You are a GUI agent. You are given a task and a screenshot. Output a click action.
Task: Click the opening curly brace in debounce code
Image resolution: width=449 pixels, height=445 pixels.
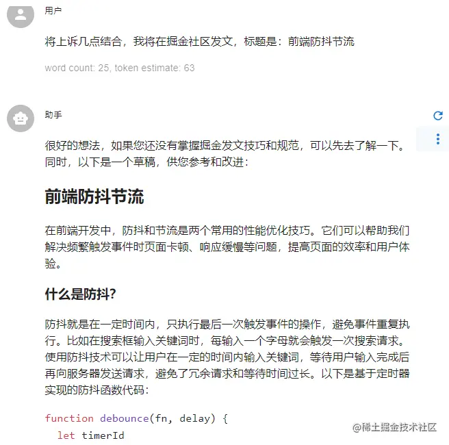pyautogui.click(x=225, y=419)
